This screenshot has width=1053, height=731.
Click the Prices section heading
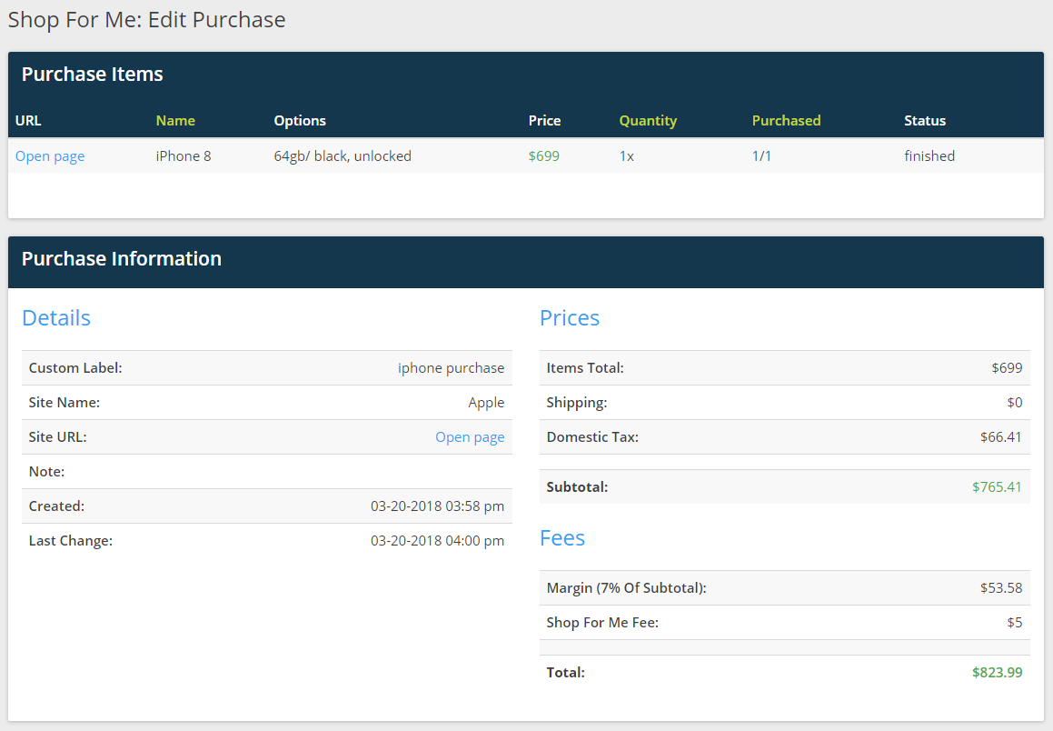pyautogui.click(x=570, y=318)
